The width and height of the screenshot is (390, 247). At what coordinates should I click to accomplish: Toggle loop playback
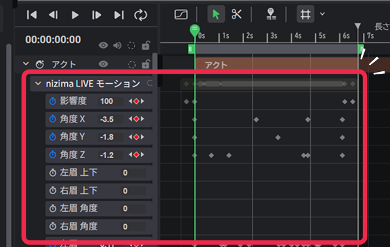coord(141,15)
